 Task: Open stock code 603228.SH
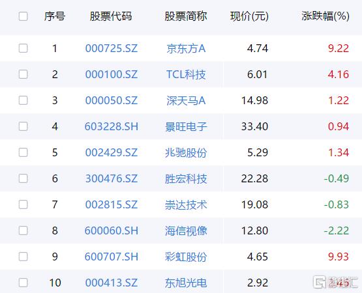coord(112,126)
